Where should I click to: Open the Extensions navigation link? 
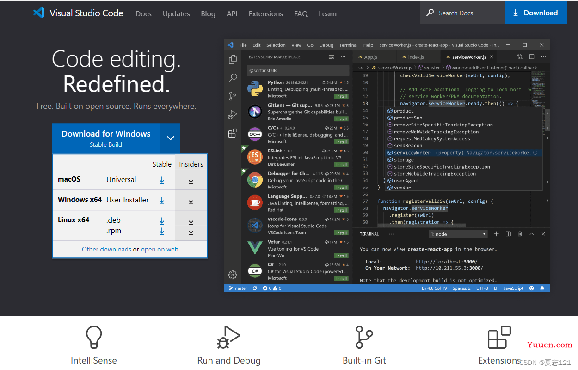(x=266, y=13)
